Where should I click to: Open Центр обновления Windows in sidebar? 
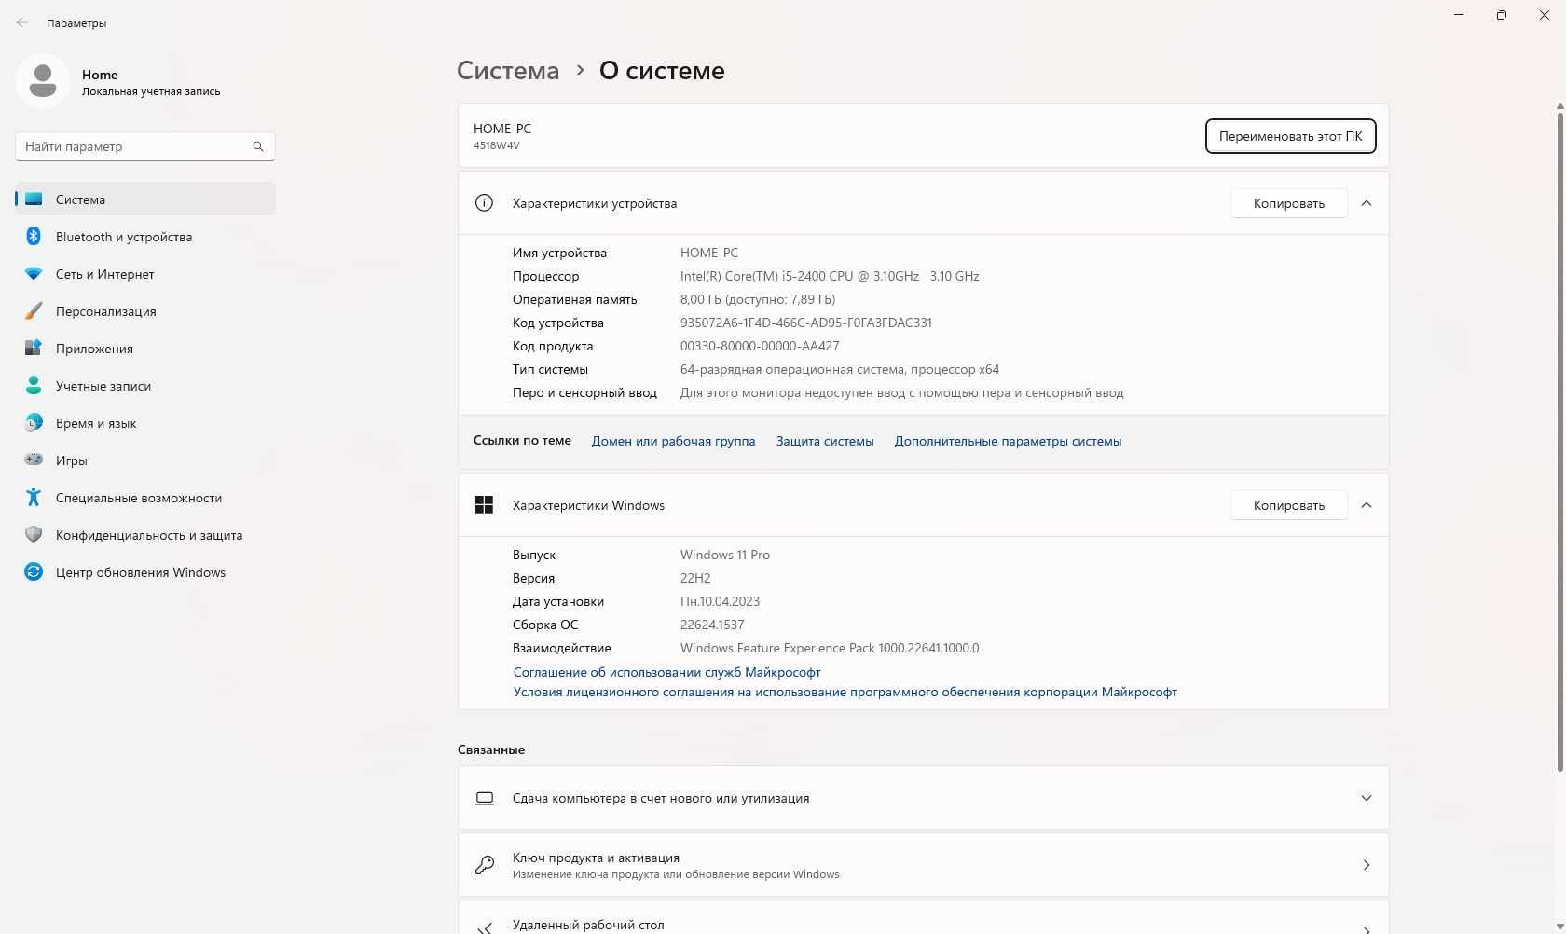[x=145, y=572]
